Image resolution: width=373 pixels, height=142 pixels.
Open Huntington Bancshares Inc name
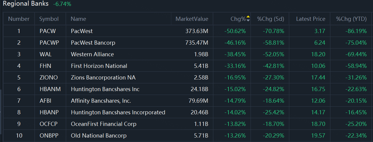point(105,89)
